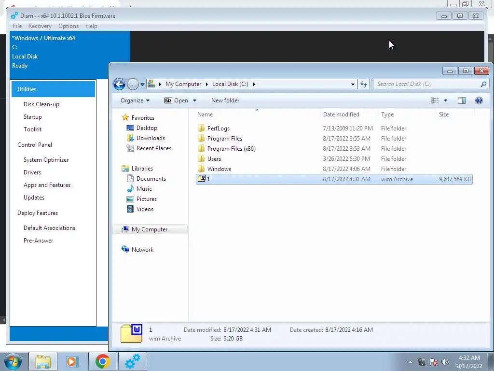Select the 1 wim Archive file
The height and width of the screenshot is (371, 494).
(334, 179)
